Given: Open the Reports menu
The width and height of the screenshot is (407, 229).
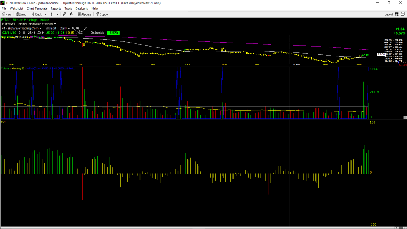Looking at the screenshot, I should coord(56,8).
